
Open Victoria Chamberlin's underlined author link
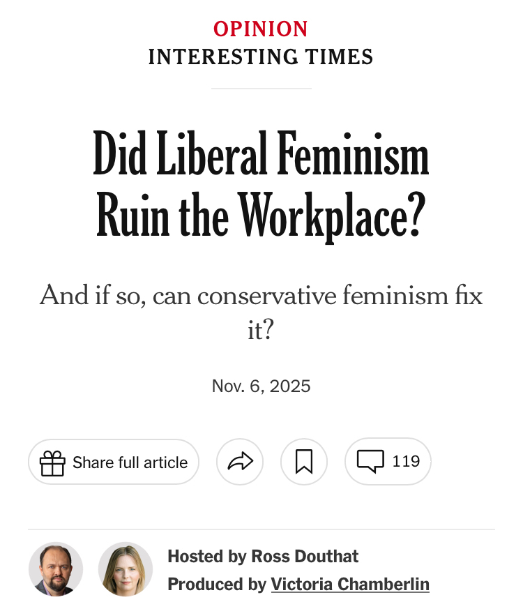point(350,584)
